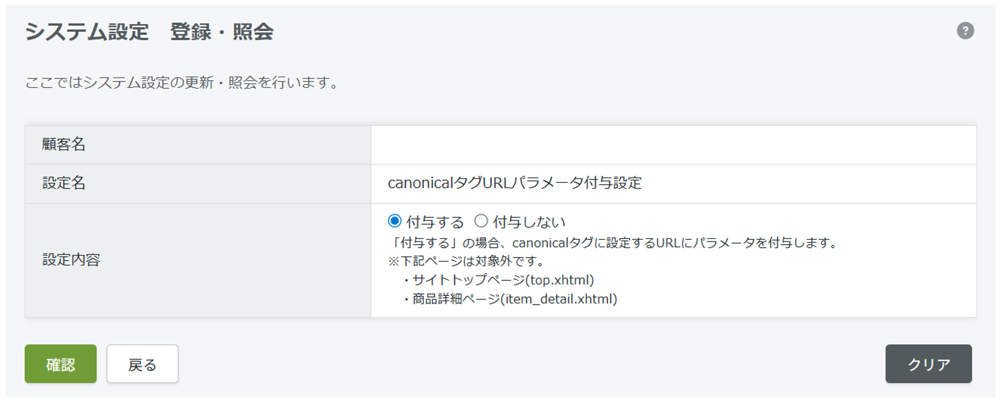The width and height of the screenshot is (1000, 402).
Task: Click the 付与する option label text
Action: click(435, 222)
